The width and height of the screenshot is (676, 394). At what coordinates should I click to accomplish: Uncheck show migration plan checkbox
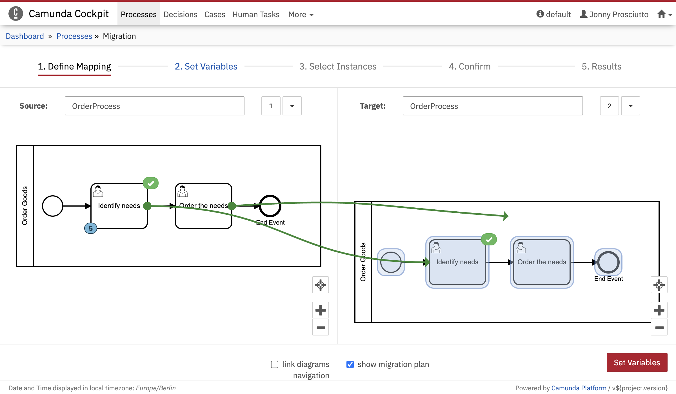[x=350, y=364]
